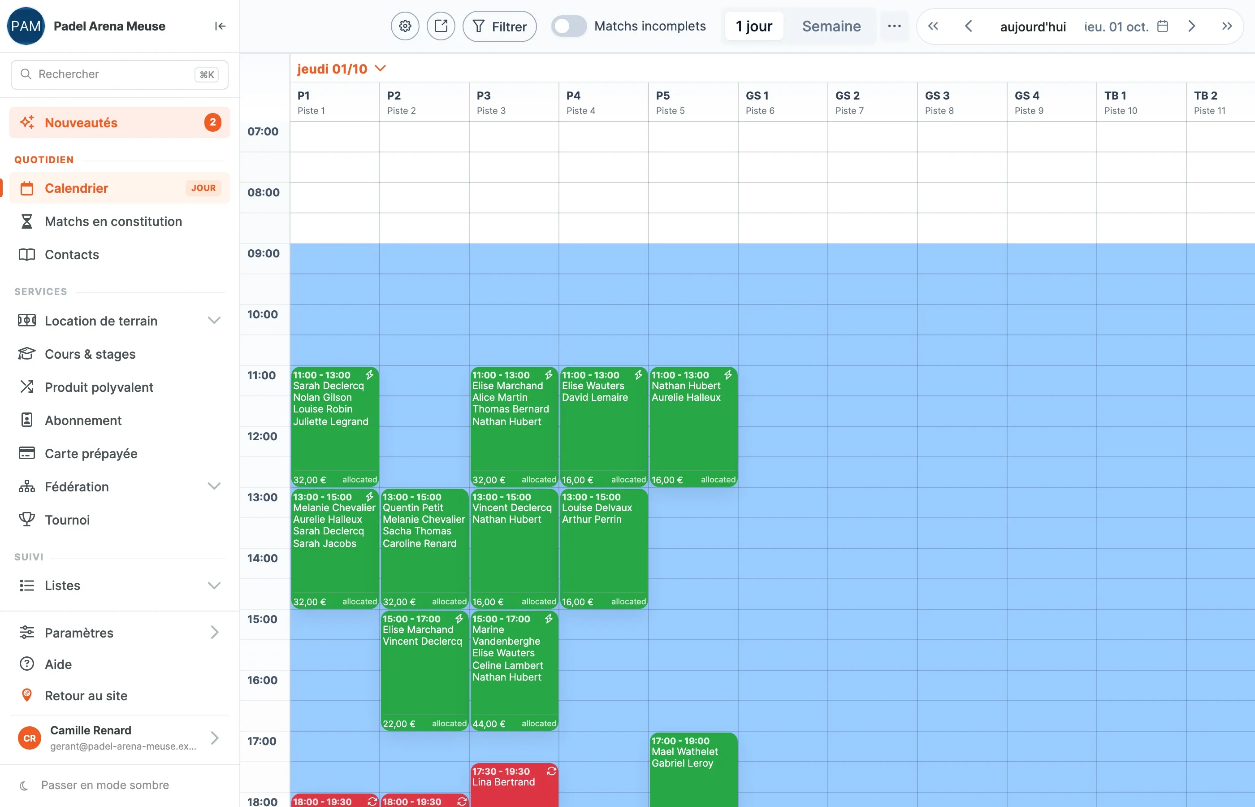Screen dimensions: 1255x807
Task: Open Camille Renard account menu
Action: click(119, 738)
